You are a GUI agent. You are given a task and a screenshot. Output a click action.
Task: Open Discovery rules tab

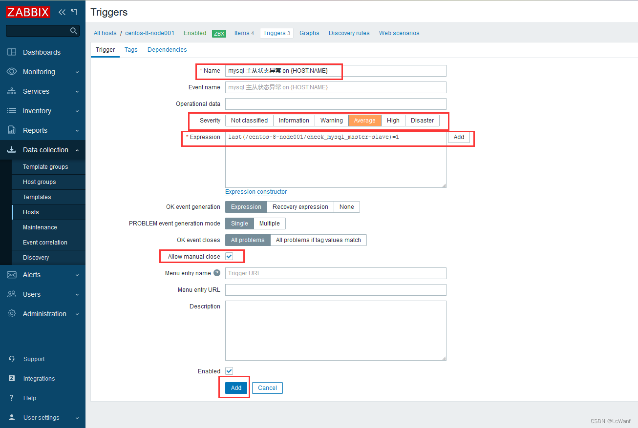tap(349, 33)
